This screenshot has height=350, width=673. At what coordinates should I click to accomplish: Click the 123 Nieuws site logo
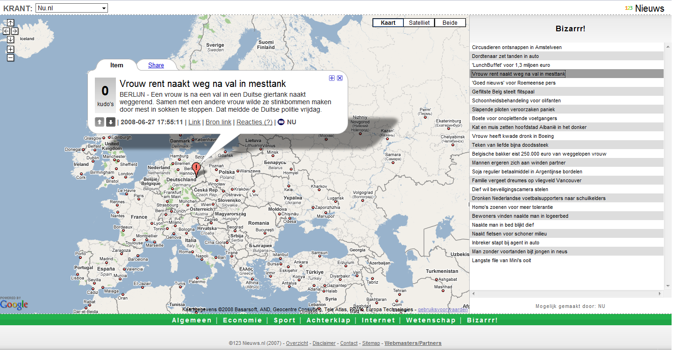coord(644,8)
